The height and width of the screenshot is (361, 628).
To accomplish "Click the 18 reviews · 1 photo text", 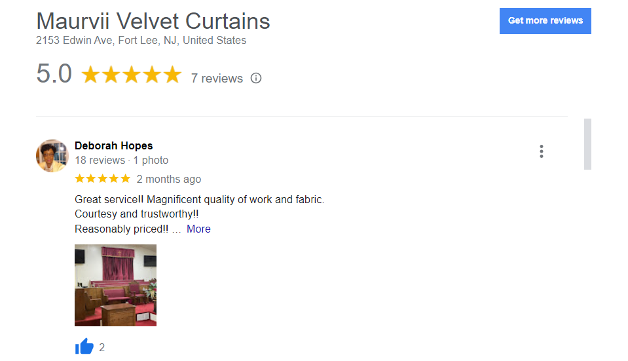I will pos(121,161).
